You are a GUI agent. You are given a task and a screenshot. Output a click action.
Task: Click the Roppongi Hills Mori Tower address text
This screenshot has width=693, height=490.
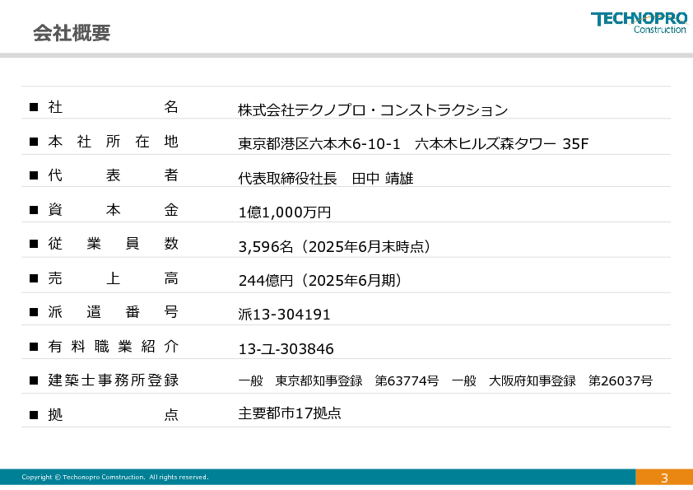[413, 144]
